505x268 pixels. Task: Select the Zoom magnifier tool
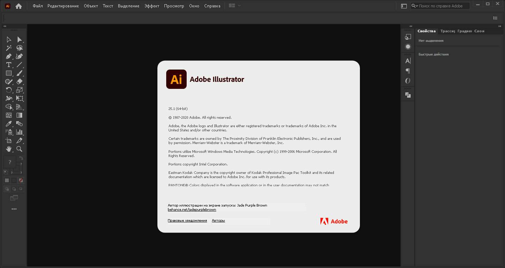pos(20,149)
